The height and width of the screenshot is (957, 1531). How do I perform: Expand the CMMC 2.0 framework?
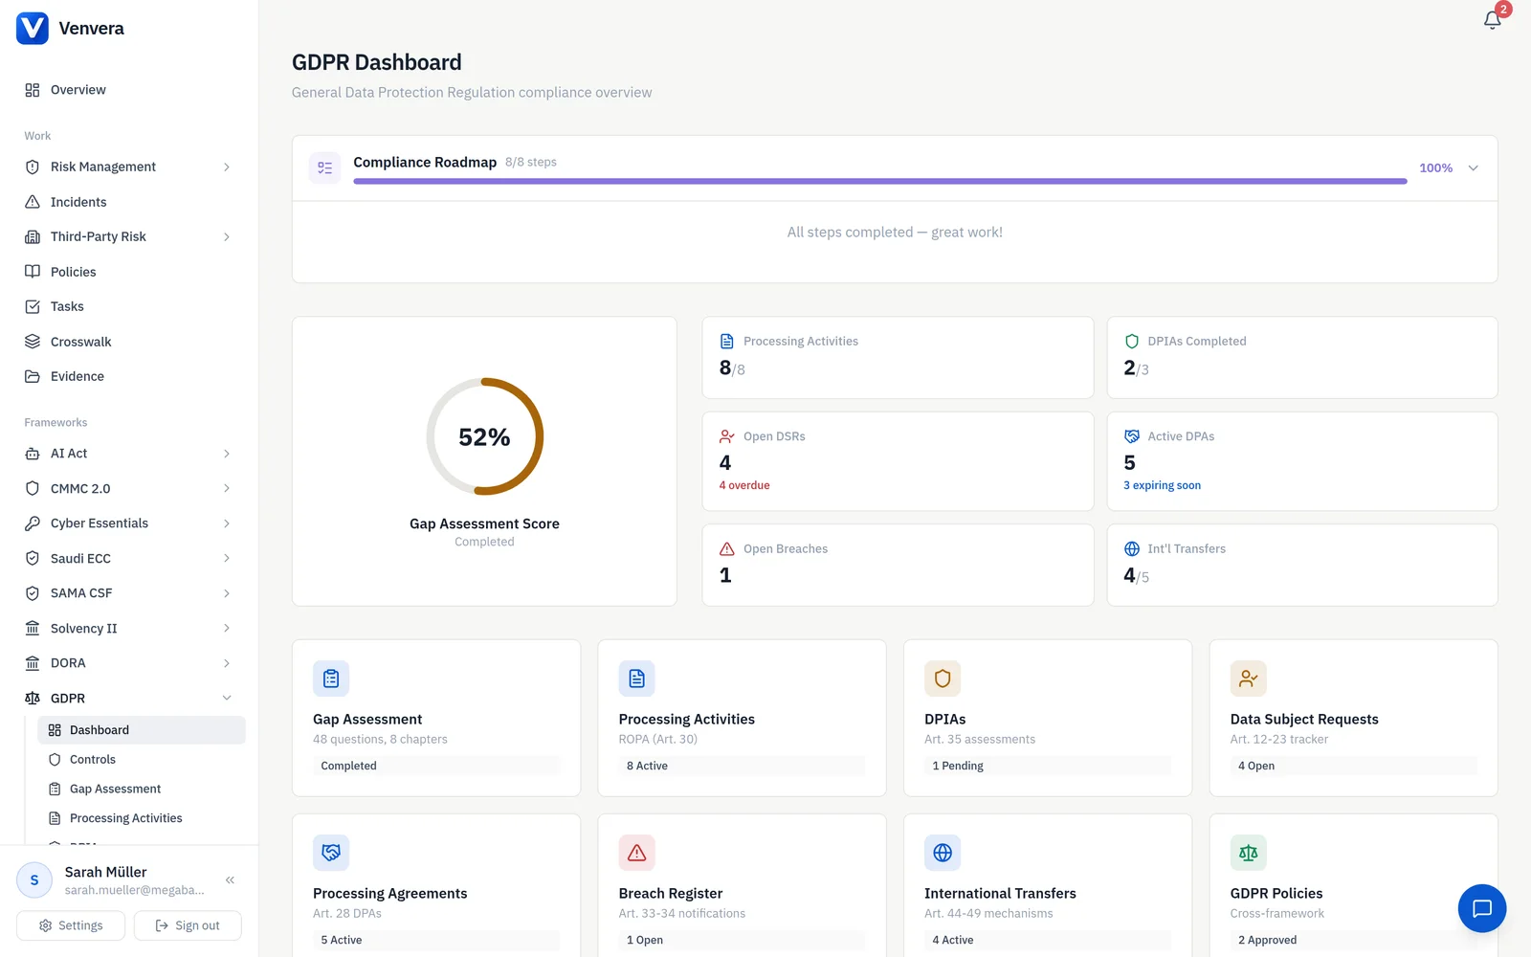pyautogui.click(x=227, y=488)
